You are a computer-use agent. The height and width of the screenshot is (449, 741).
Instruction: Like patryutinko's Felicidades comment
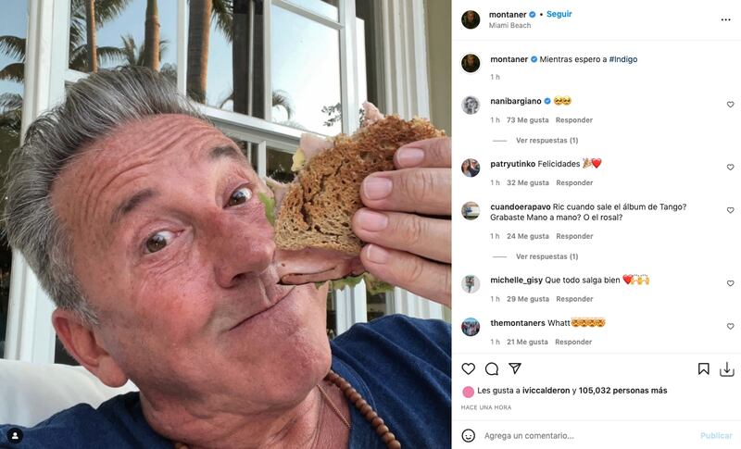click(x=730, y=168)
